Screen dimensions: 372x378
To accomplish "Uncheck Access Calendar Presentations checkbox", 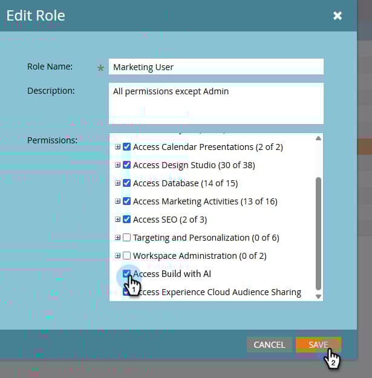I will pyautogui.click(x=127, y=147).
